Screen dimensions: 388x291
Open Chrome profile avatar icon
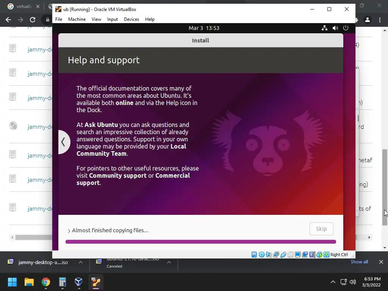coord(368,20)
